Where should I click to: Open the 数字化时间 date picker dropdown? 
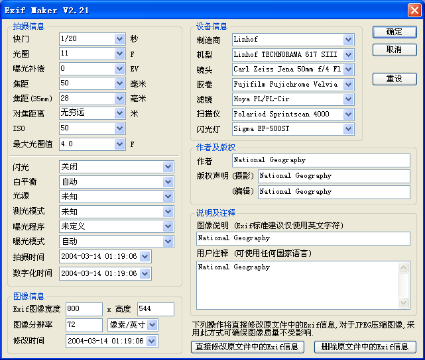(145, 274)
